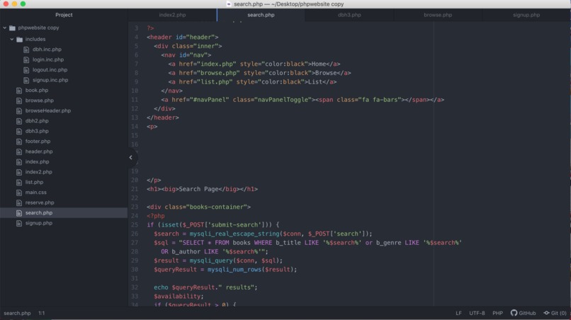Open the browse.php editor tab

click(438, 15)
